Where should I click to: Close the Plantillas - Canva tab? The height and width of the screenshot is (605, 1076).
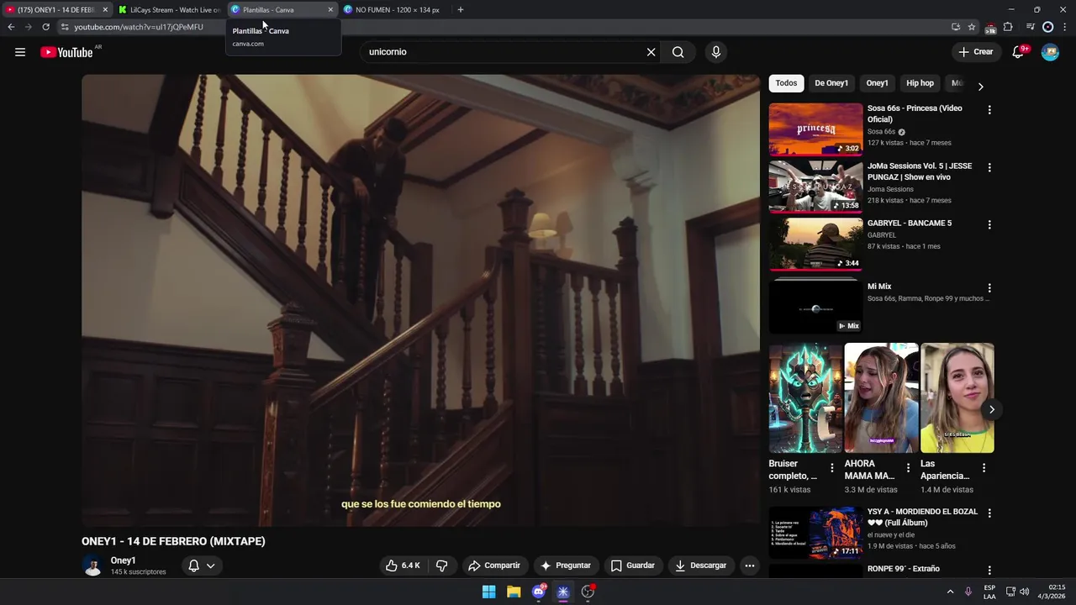(330, 10)
